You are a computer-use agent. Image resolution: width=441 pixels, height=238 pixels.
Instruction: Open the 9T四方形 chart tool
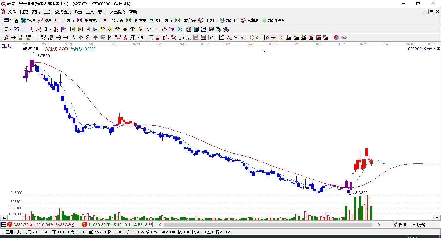pyautogui.click(x=161, y=20)
